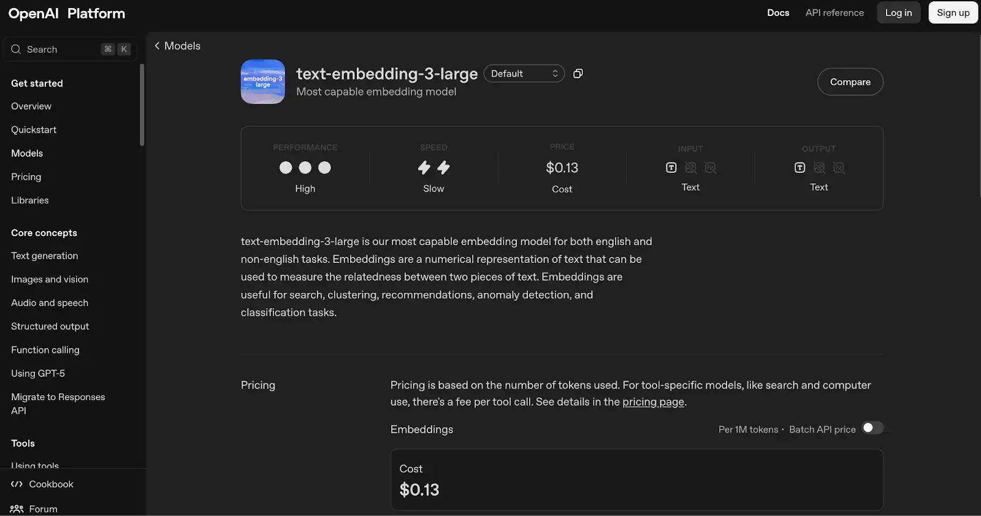Click the Per 1M tokens label

[x=748, y=430]
